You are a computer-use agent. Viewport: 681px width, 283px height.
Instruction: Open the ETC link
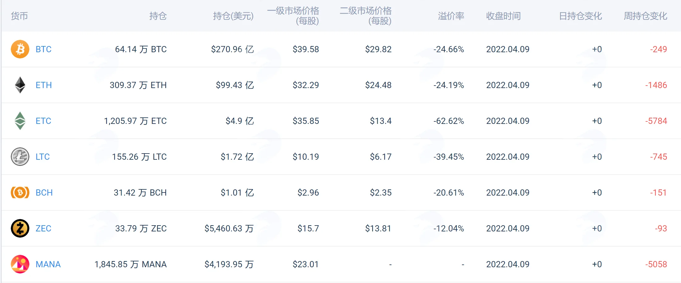point(43,121)
